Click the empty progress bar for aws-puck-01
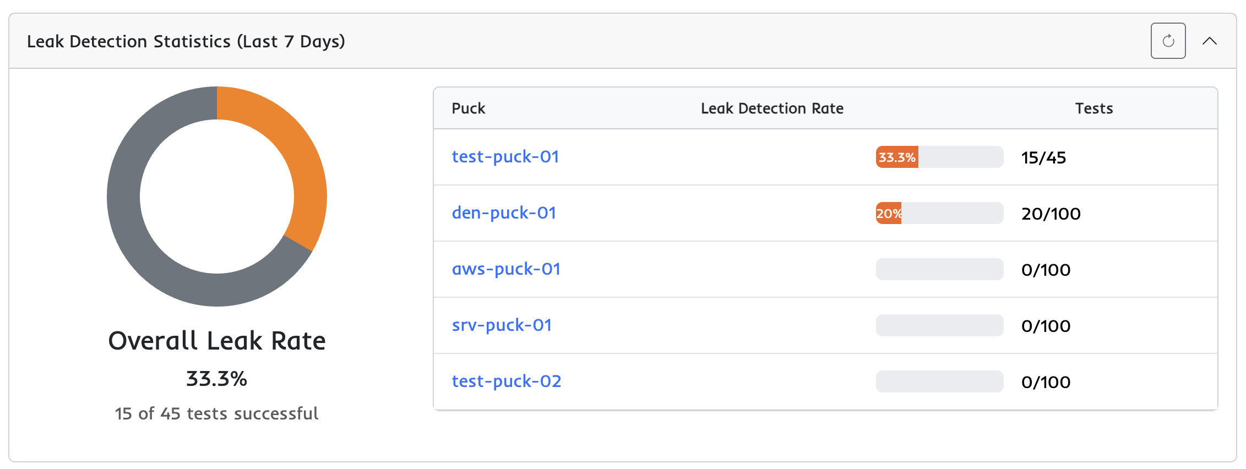Viewport: 1246px width, 469px height. [x=939, y=269]
